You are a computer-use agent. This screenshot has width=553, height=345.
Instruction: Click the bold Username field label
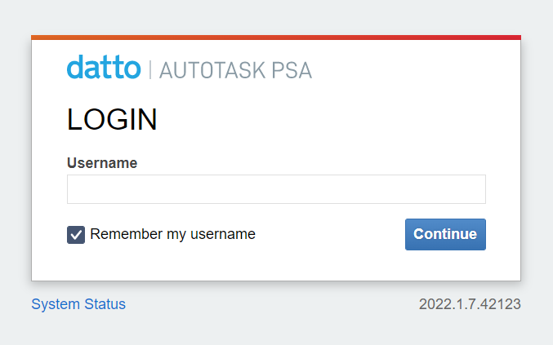pos(102,162)
